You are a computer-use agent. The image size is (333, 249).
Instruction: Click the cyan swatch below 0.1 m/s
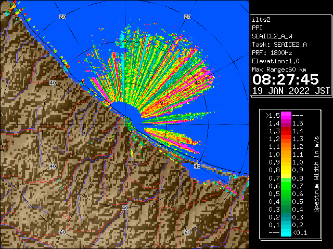point(286,233)
